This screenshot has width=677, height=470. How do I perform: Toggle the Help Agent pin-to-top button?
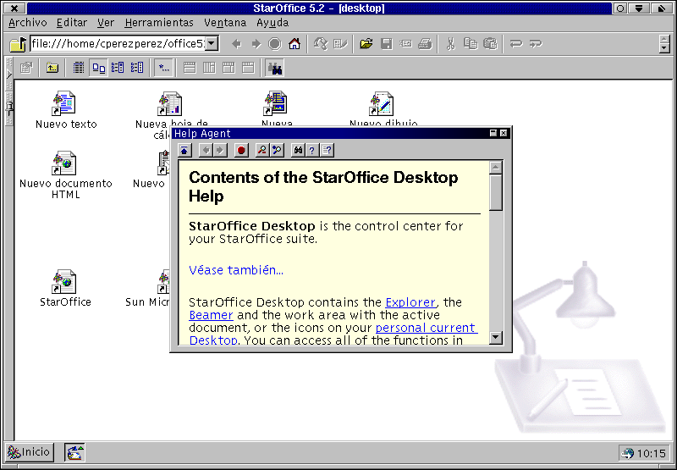click(x=184, y=151)
